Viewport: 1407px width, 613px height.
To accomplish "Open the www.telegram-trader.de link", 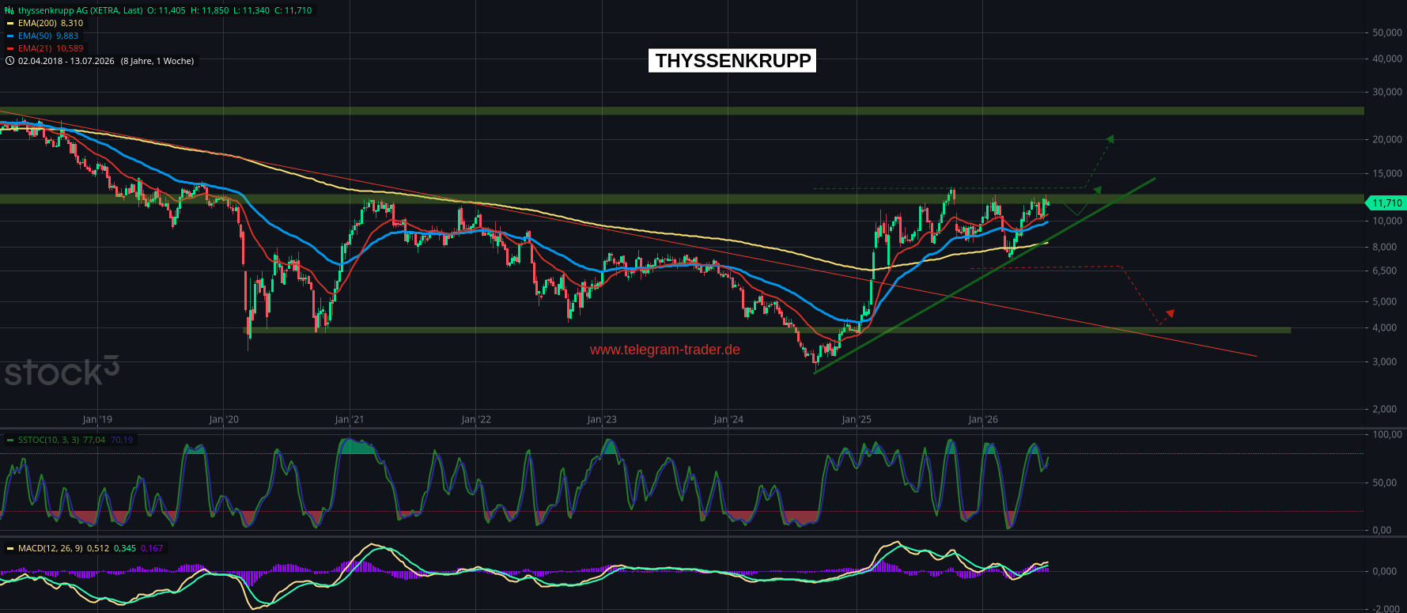I will 665,350.
